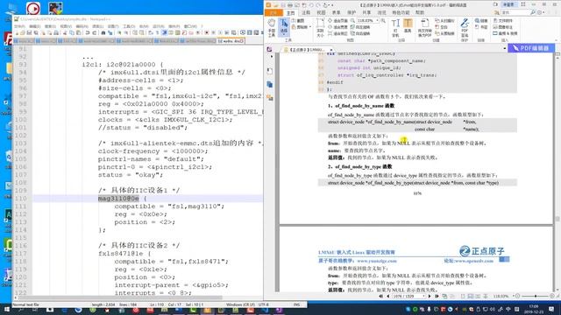
Task: Click the Find binoculars icon in Notepad++ toolbar
Action: pyautogui.click(x=103, y=33)
